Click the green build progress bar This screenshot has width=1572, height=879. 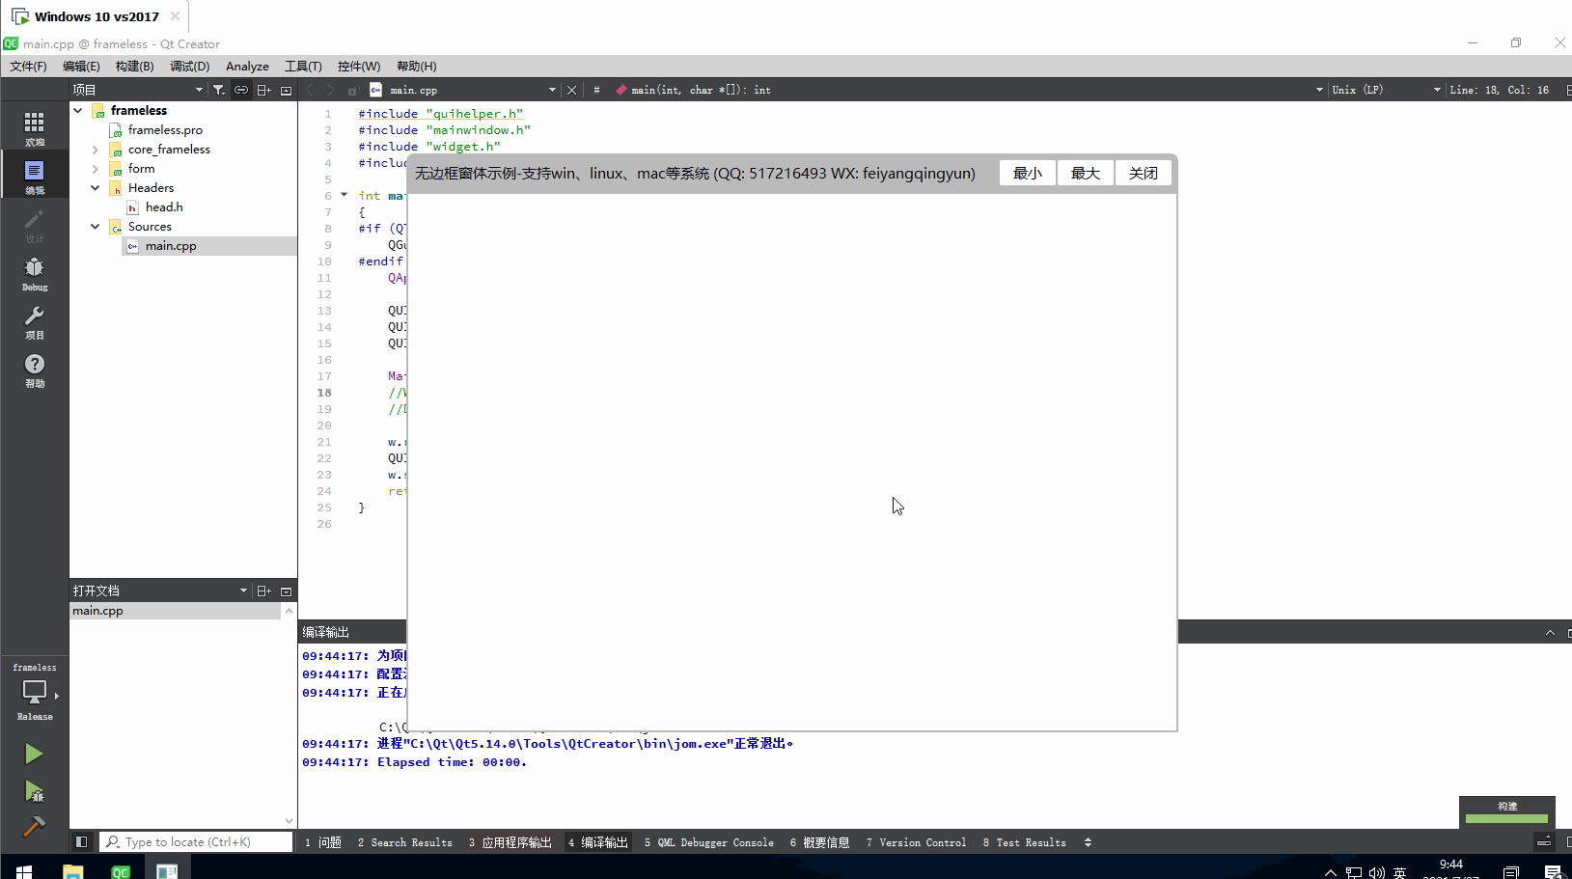coord(1506,819)
